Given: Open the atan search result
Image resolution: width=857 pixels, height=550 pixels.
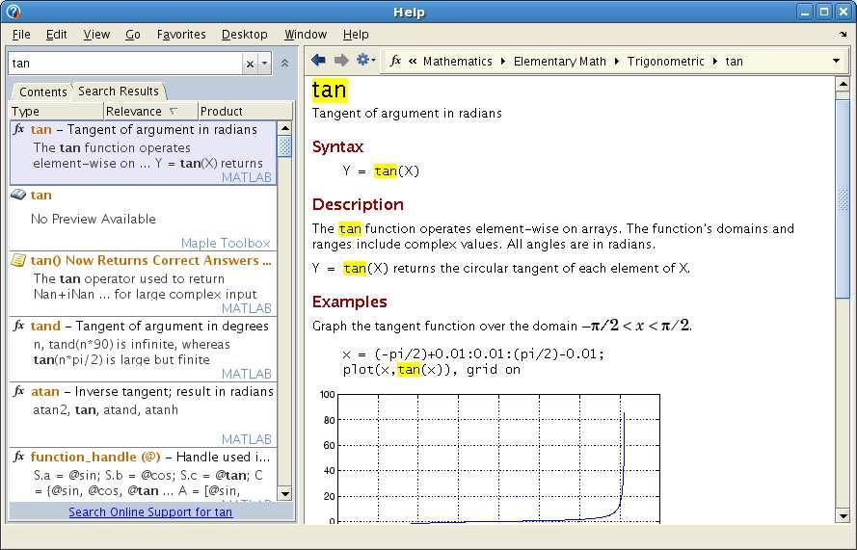Looking at the screenshot, I should point(144,415).
